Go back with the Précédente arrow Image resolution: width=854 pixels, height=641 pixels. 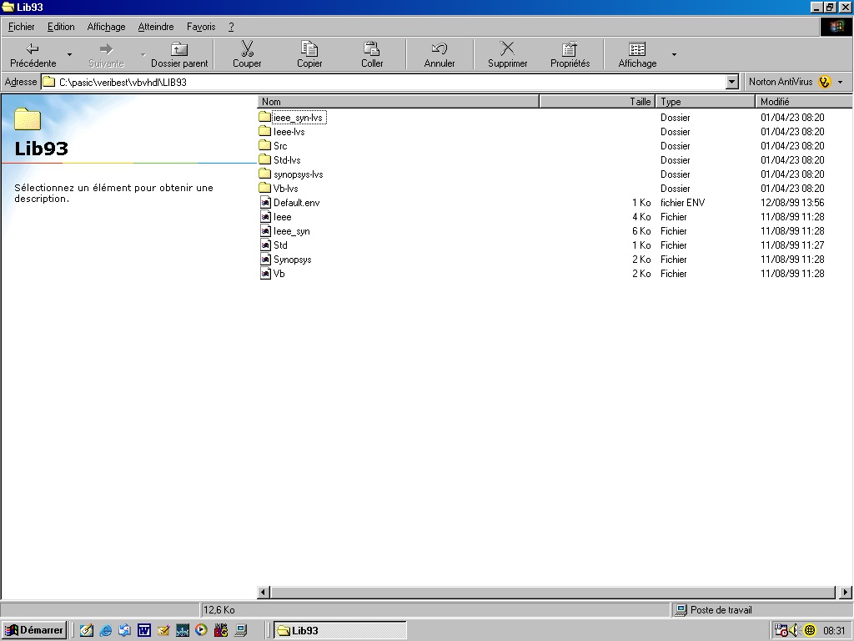tap(33, 49)
